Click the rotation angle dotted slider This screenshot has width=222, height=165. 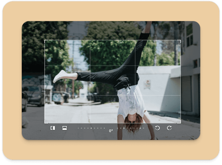[111, 128]
